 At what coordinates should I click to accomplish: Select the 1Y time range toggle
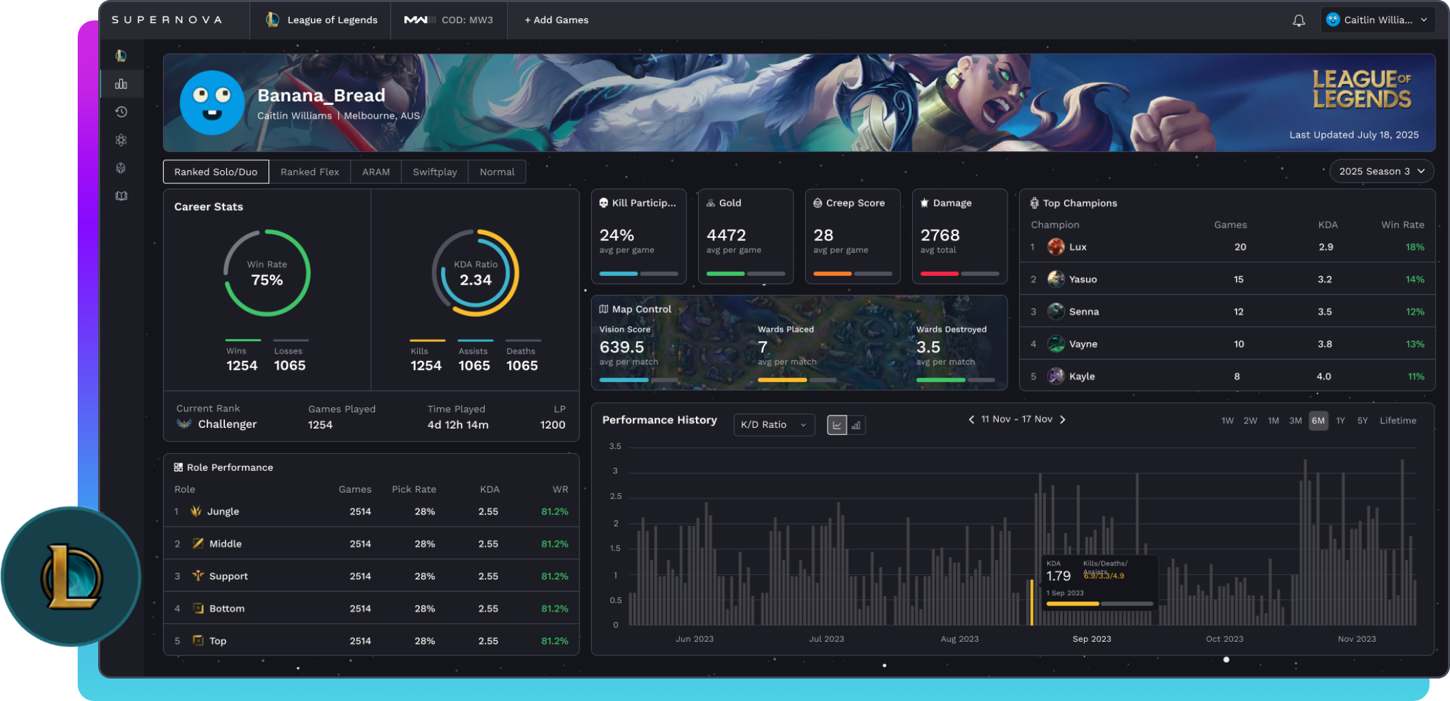coord(1340,420)
